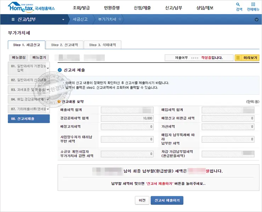Click the 가산세액 field

[x=228, y=127]
